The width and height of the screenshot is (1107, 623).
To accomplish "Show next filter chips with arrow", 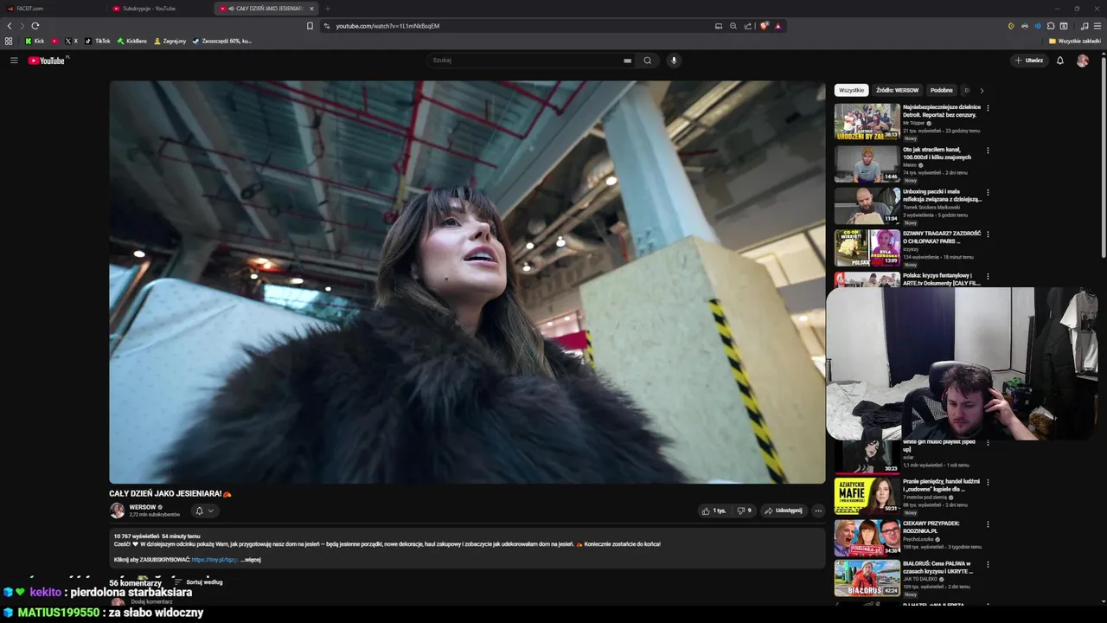I will [982, 90].
